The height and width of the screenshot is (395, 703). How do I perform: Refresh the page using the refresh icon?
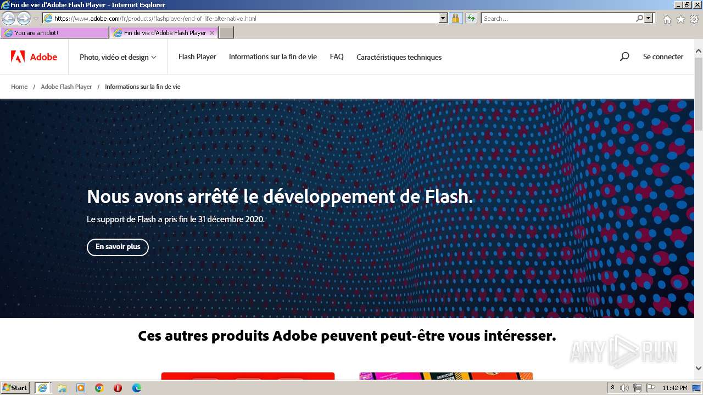[x=471, y=19]
